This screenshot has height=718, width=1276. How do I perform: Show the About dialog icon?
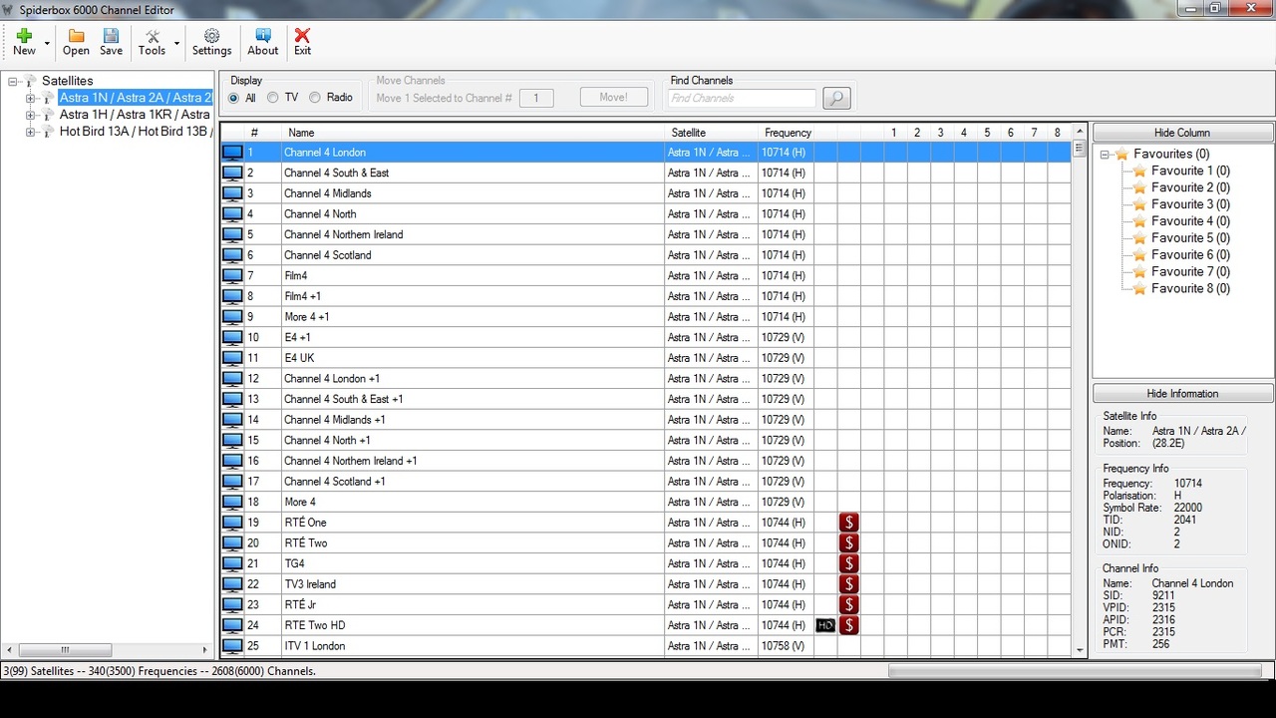[263, 37]
